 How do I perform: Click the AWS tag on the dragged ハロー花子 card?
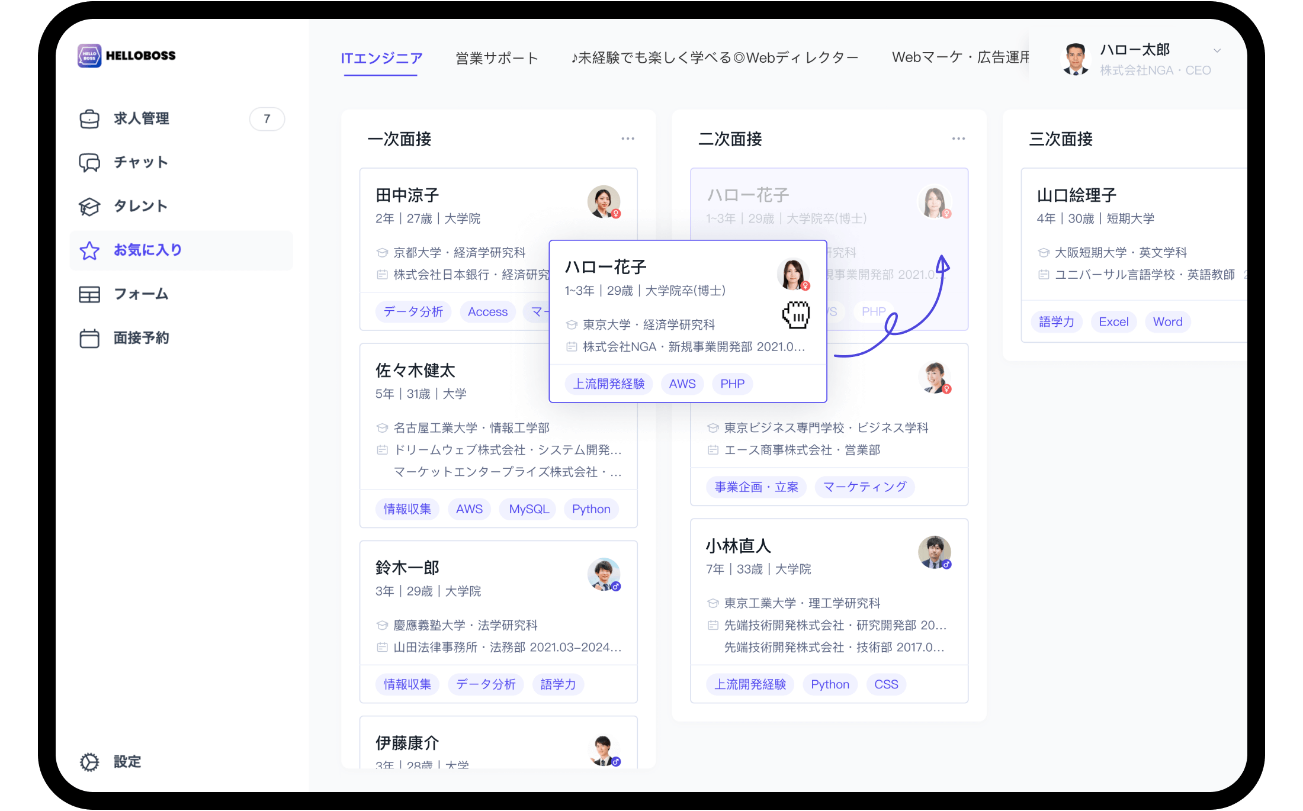pyautogui.click(x=682, y=384)
